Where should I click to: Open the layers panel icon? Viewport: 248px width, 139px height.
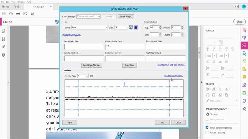pos(3,55)
